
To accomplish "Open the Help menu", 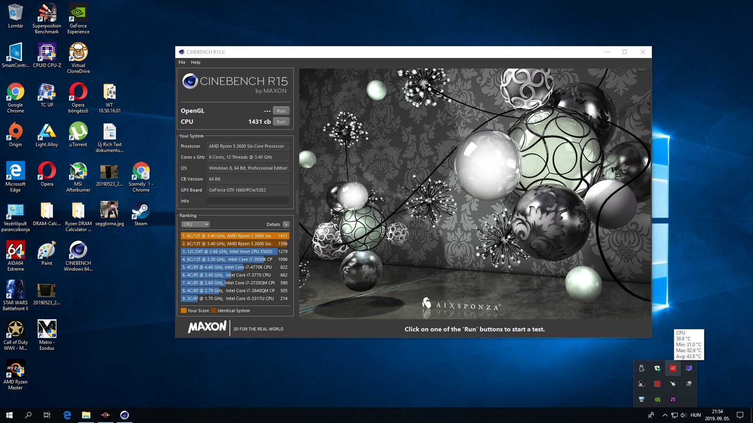I will click(x=195, y=62).
